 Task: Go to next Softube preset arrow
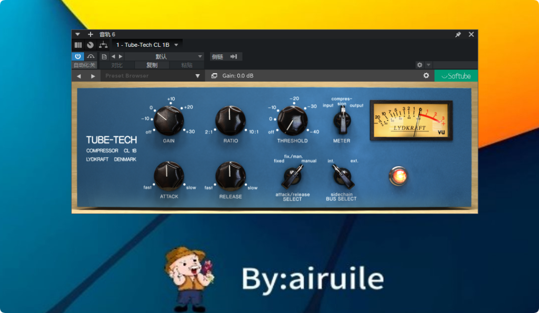(x=93, y=76)
